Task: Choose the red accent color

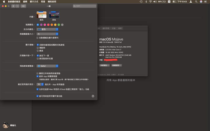Action: [48, 25]
